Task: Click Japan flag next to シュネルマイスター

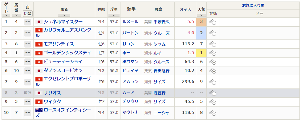Action: click(x=39, y=22)
